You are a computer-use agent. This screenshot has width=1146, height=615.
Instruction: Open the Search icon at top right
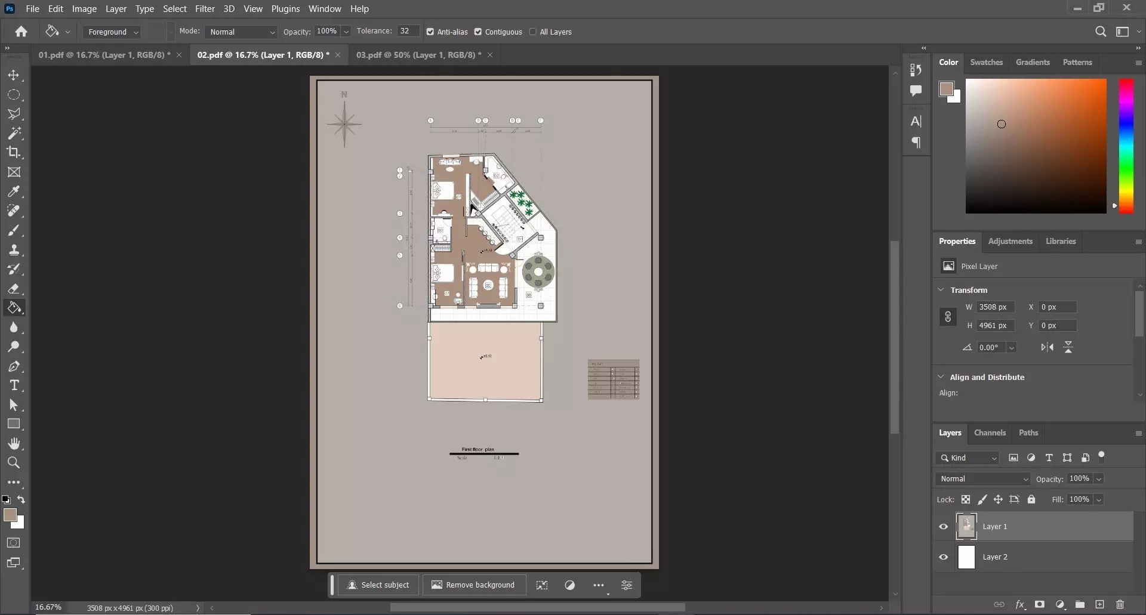click(1101, 32)
